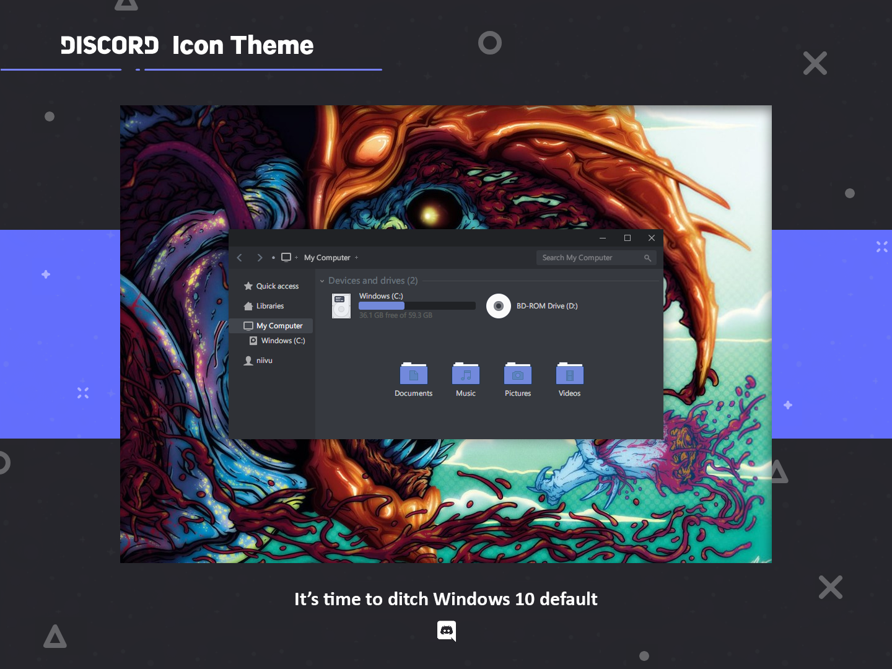The width and height of the screenshot is (892, 669).
Task: Expand the arrow after My Computer breadcrumb
Action: click(x=356, y=258)
